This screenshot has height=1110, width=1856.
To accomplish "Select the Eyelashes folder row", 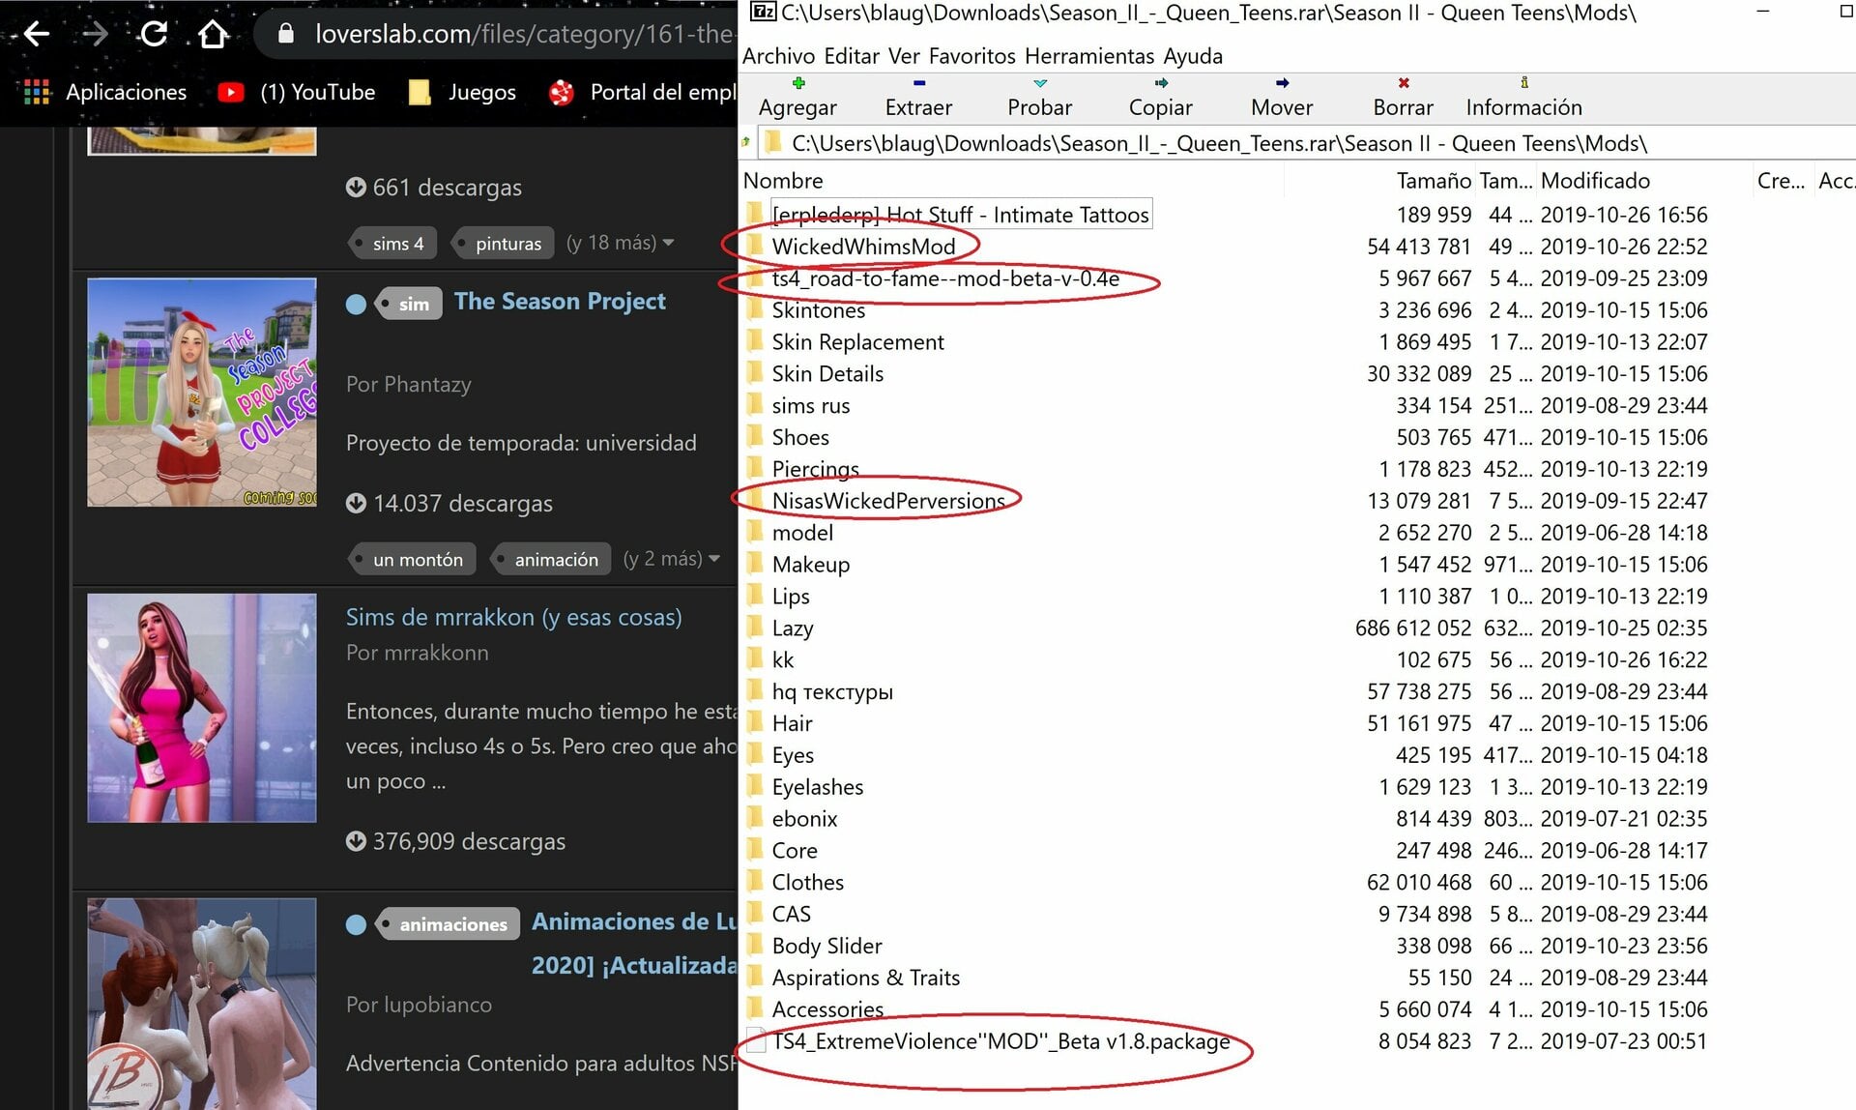I will 1297,786.
